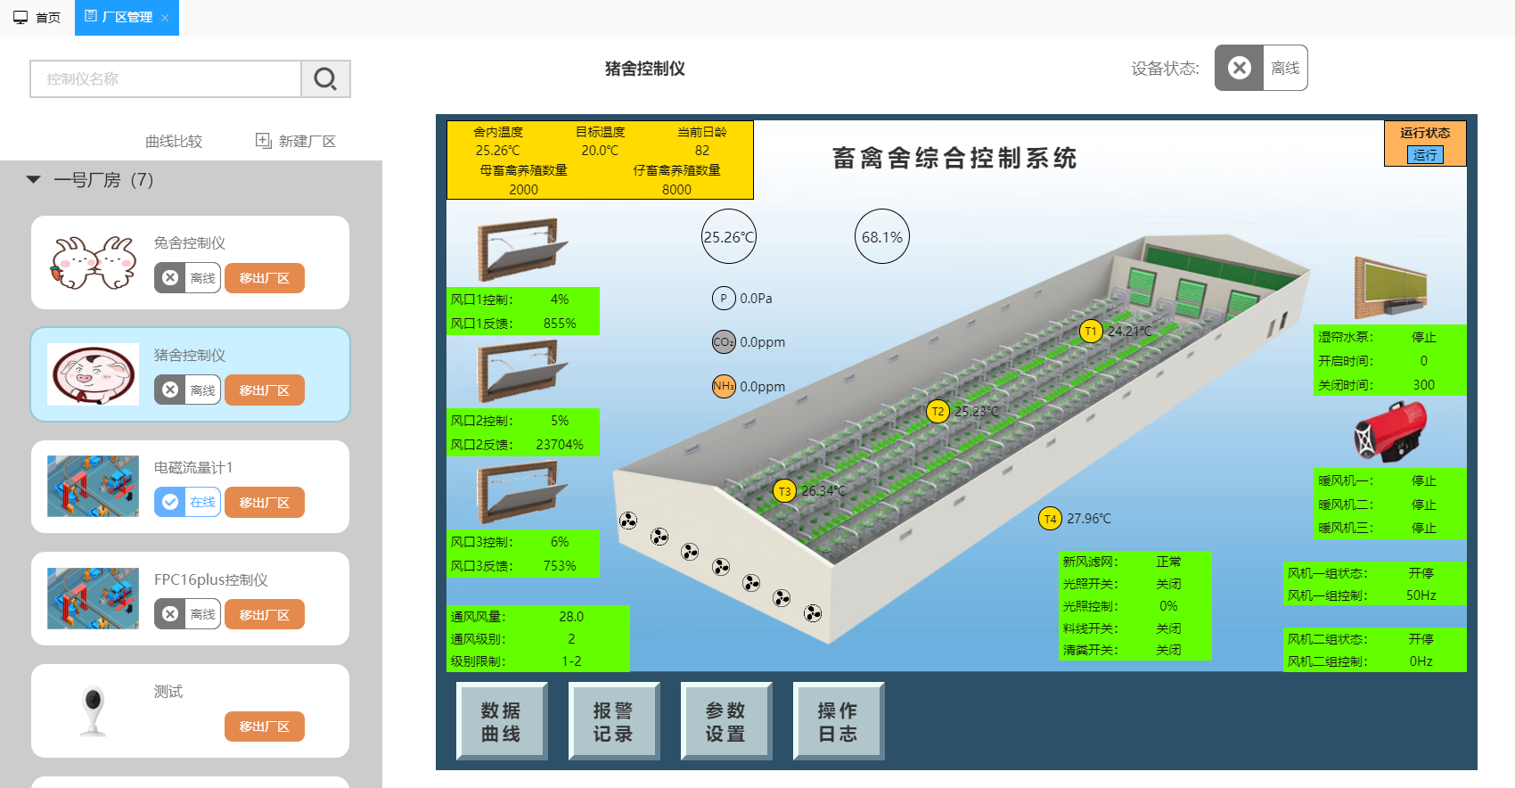Toggle 兔舍控制仪 offline status switch
Screen dimensions: 1515x788
187,278
